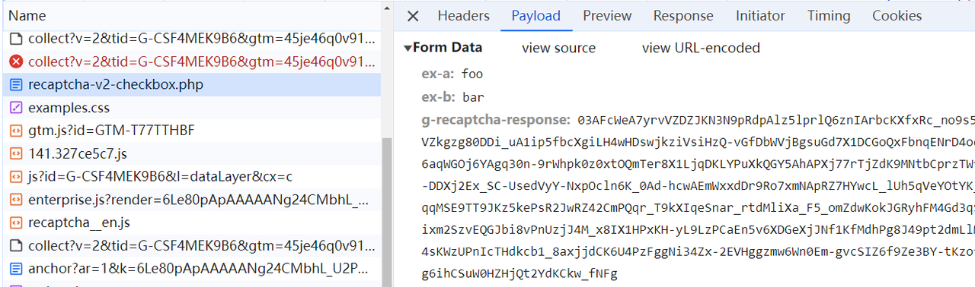Close the request details panel
Image resolution: width=975 pixels, height=287 pixels.
tap(413, 16)
